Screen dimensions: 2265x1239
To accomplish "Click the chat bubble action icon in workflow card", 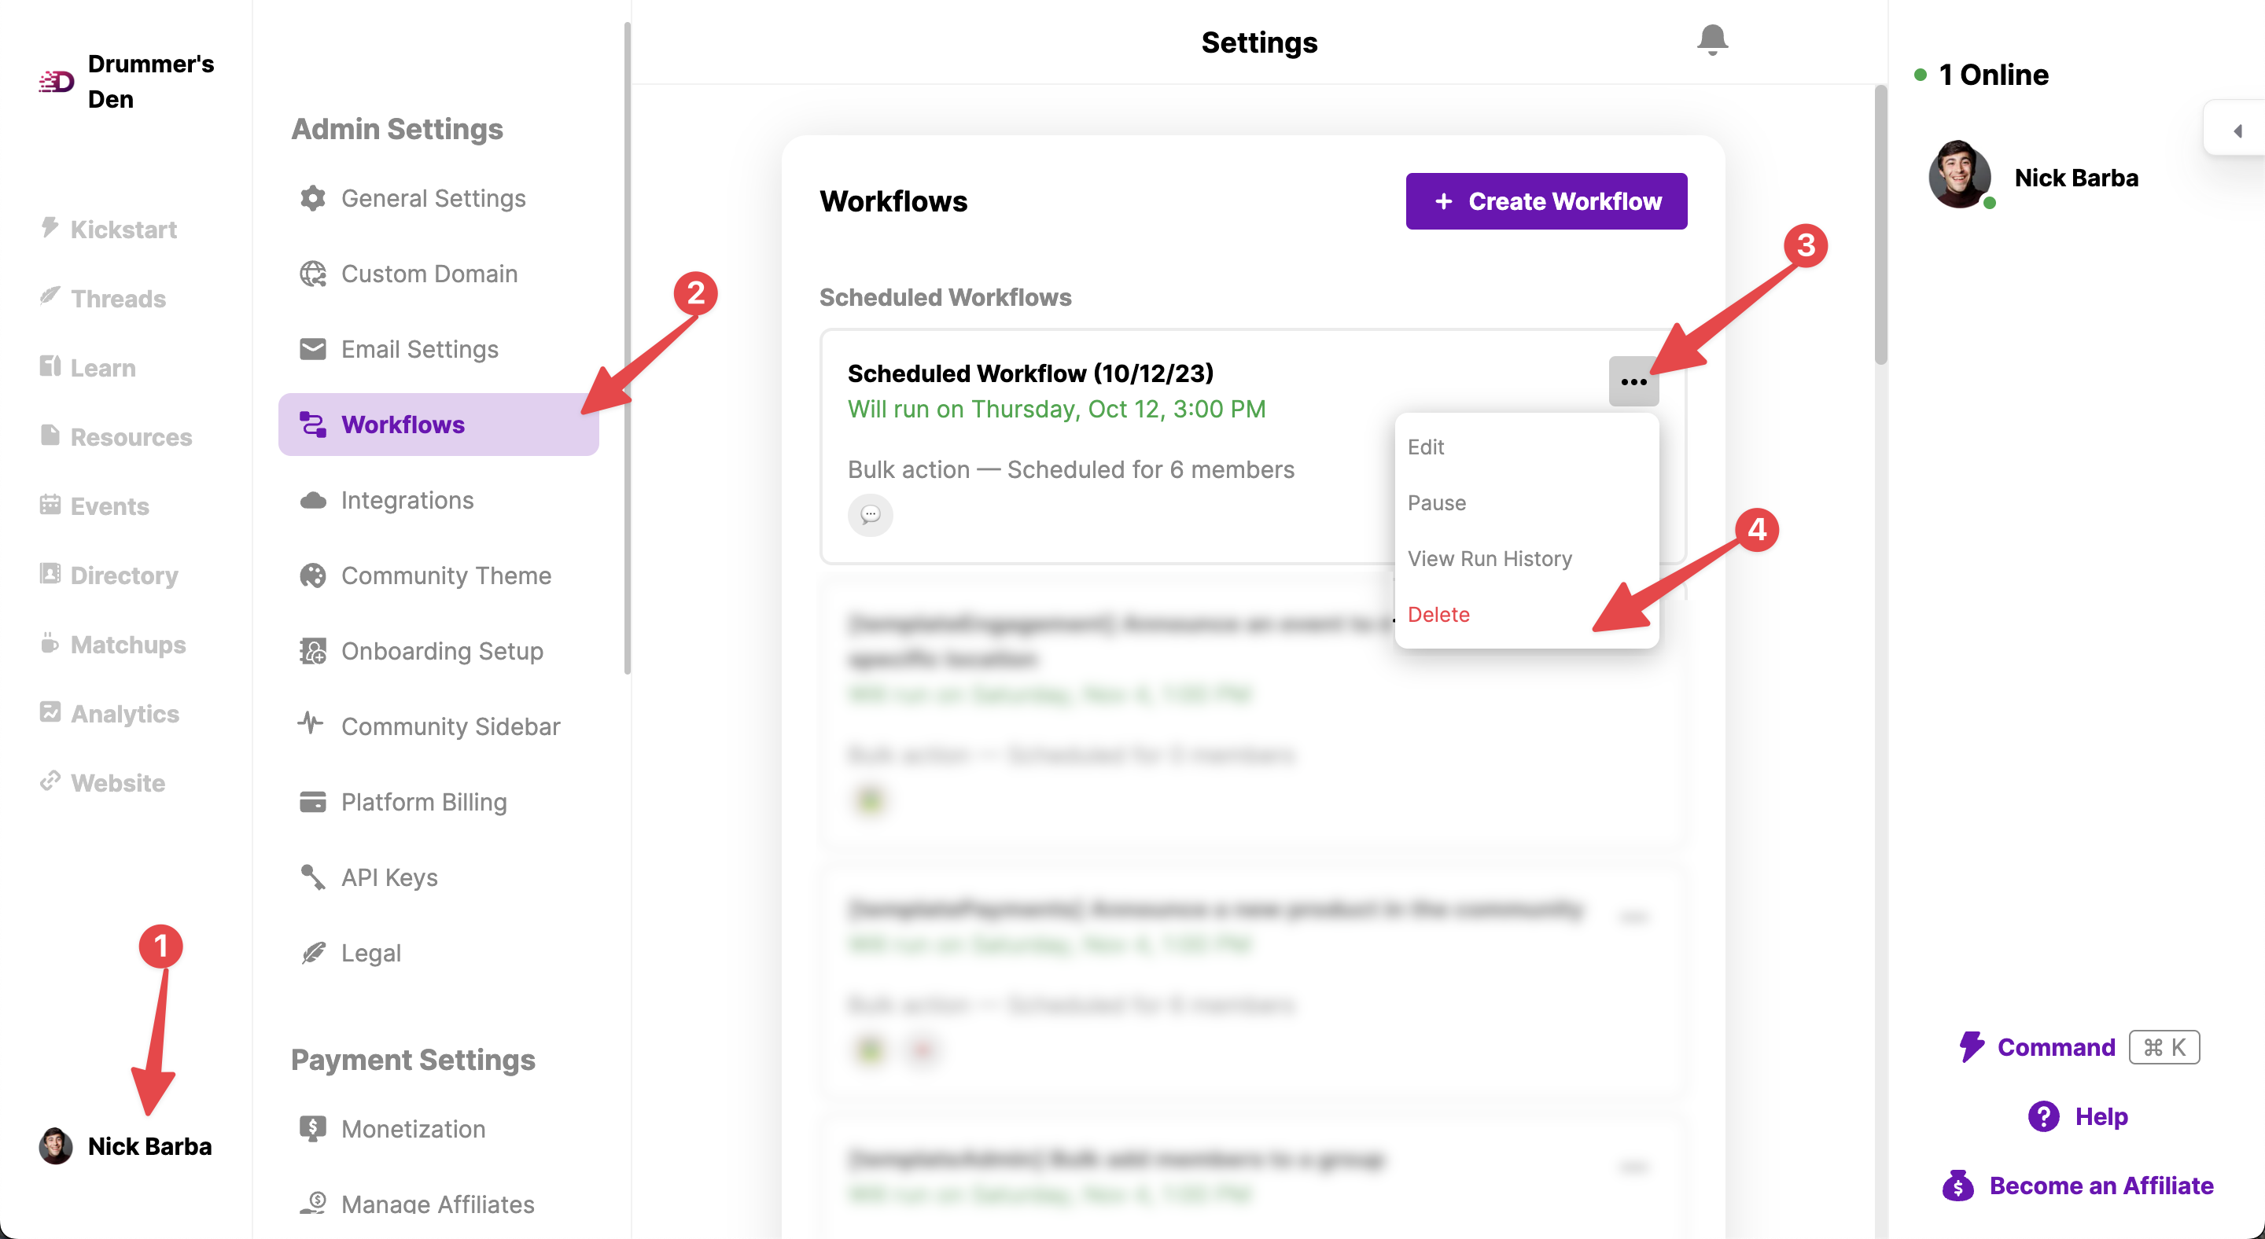I will pos(870,515).
